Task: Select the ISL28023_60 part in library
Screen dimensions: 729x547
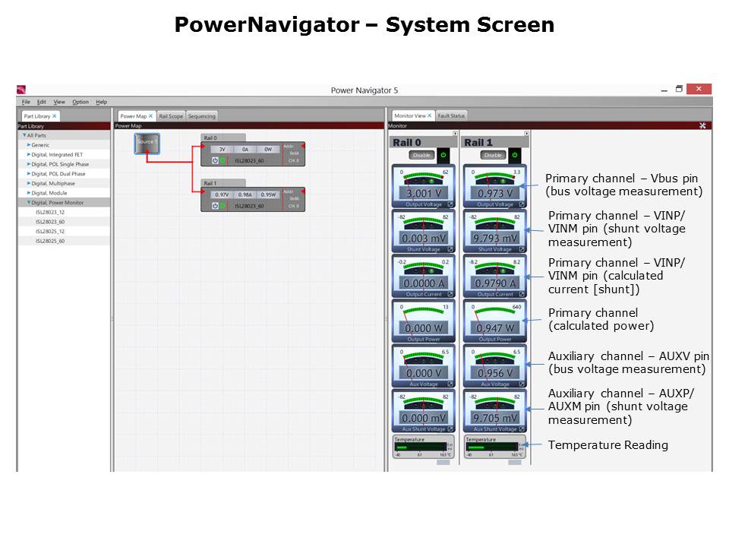Action: click(x=50, y=222)
